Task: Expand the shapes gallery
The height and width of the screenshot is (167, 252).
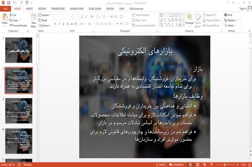Action: tap(183, 25)
